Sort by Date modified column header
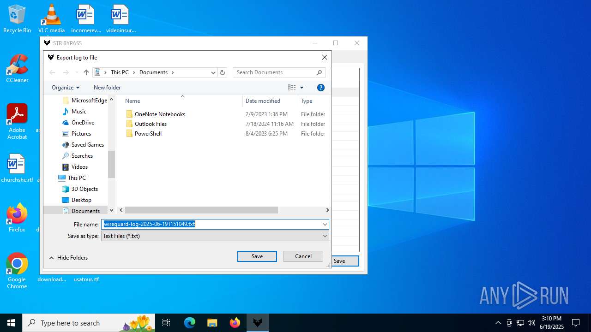The height and width of the screenshot is (332, 591). coord(270,101)
